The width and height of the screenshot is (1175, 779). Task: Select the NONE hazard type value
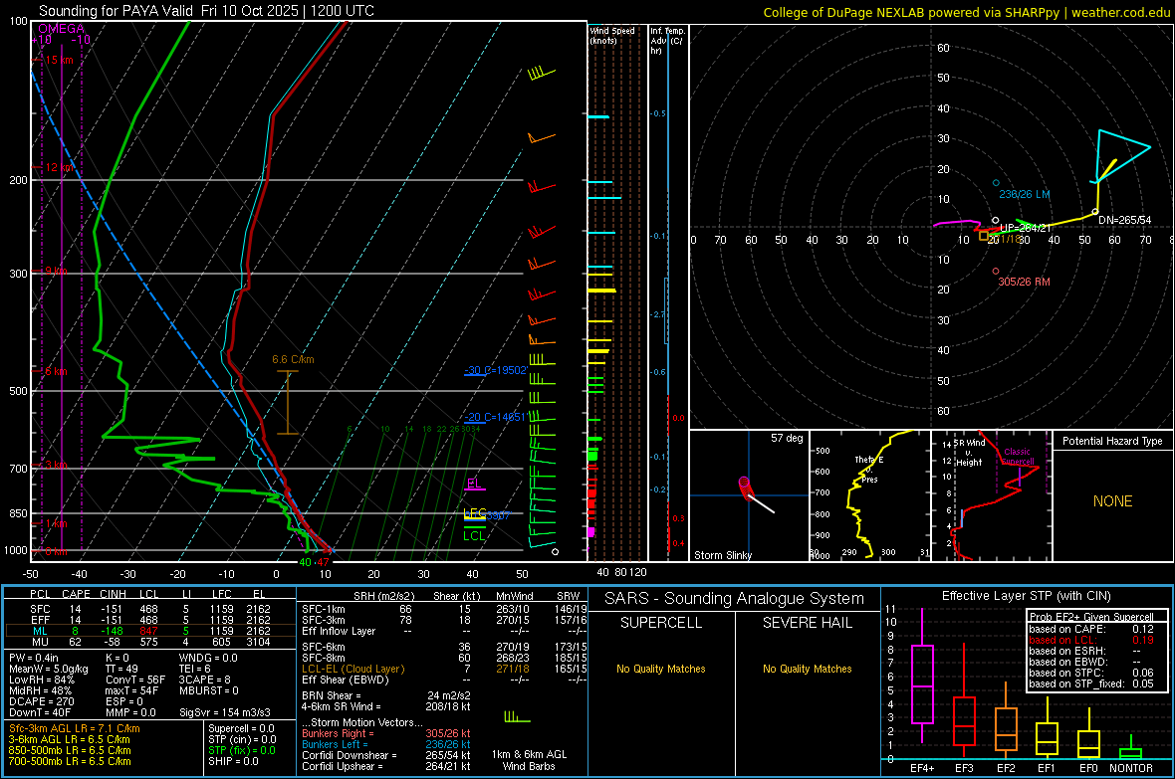click(x=1113, y=501)
